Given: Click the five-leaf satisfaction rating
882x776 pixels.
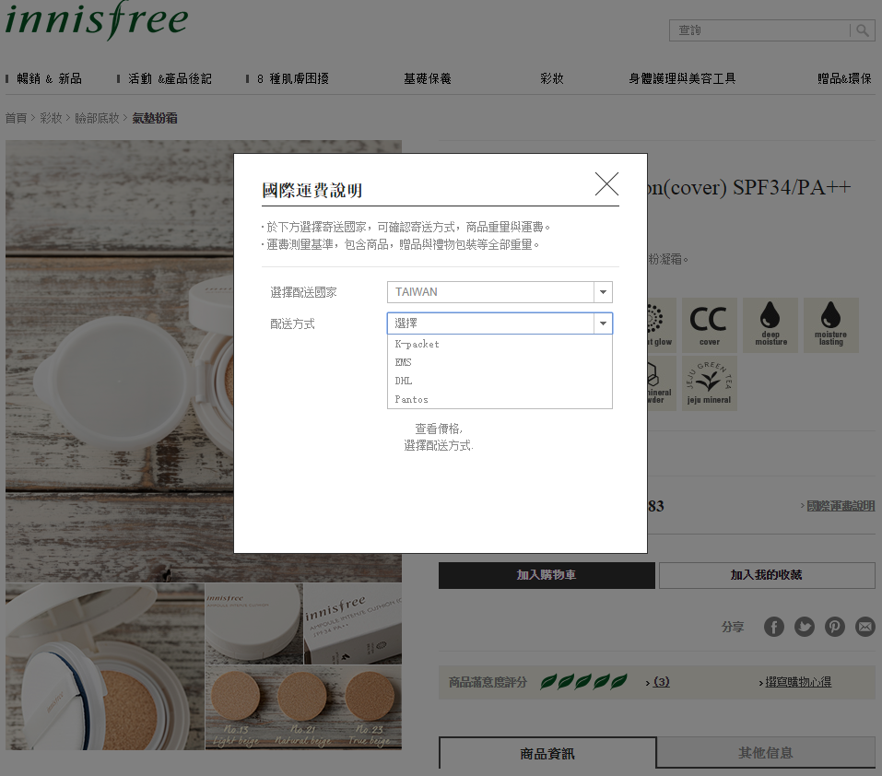Looking at the screenshot, I should pyautogui.click(x=583, y=682).
